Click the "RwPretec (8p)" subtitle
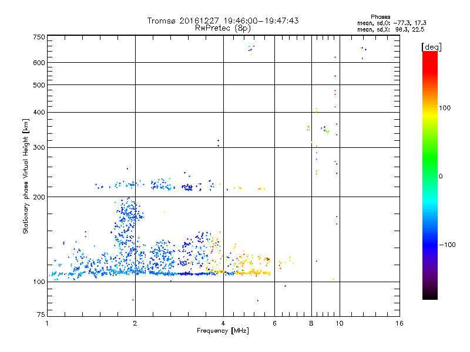 click(223, 28)
